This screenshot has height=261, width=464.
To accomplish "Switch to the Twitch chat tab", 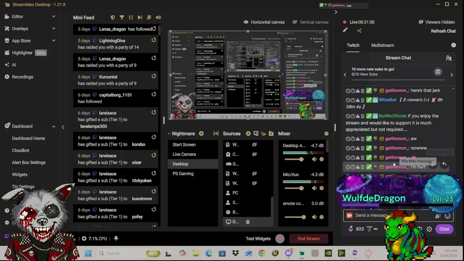I will 353,45.
